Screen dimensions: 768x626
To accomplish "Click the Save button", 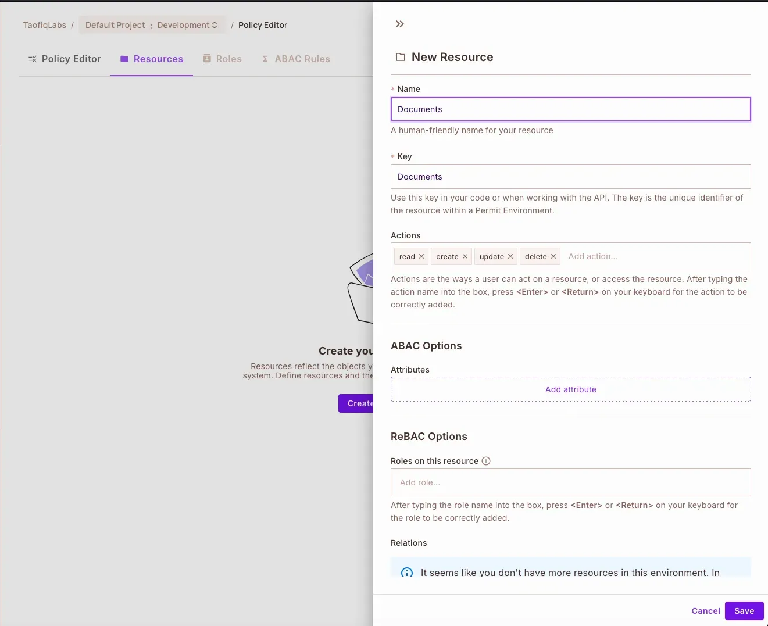I will point(744,611).
